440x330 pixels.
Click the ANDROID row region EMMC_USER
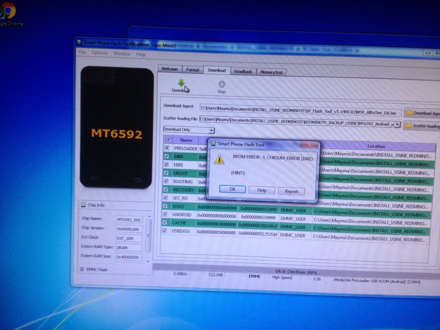293,219
